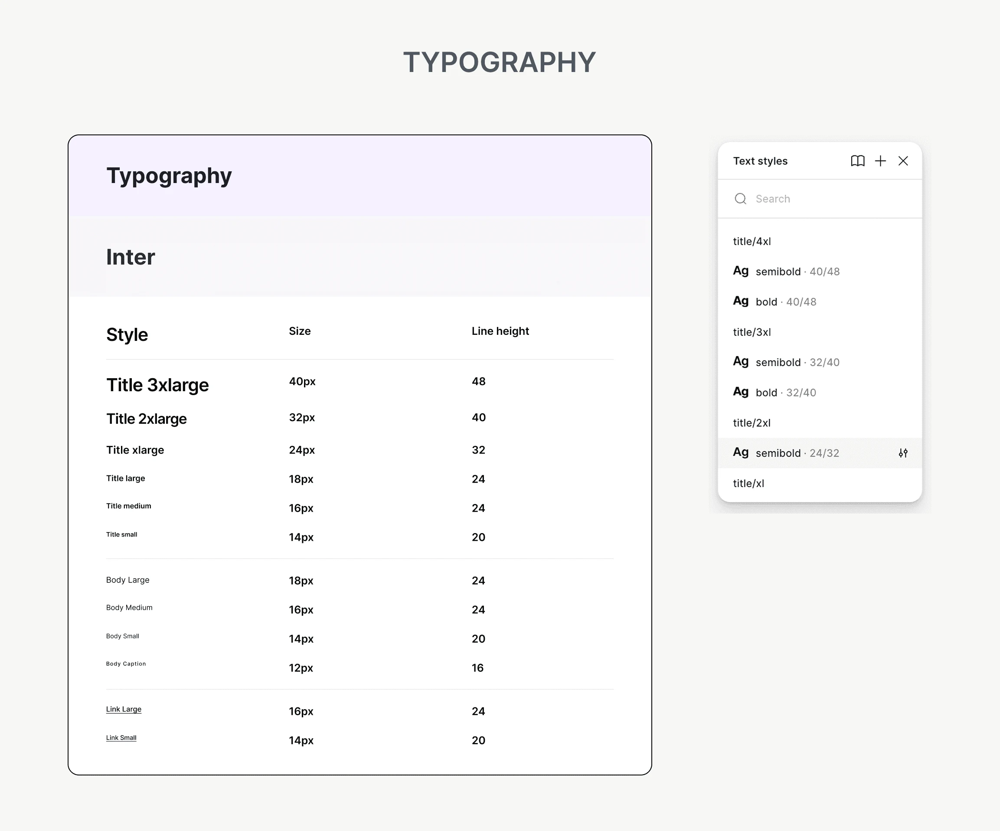The width and height of the screenshot is (1000, 831).
Task: Click the line height 16 value
Action: point(477,667)
